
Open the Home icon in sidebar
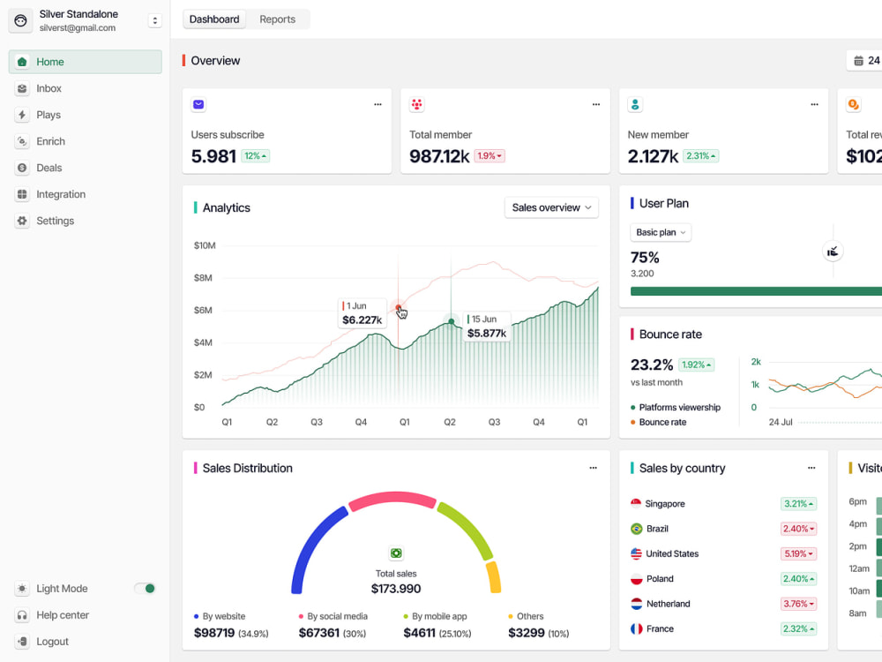[22, 62]
